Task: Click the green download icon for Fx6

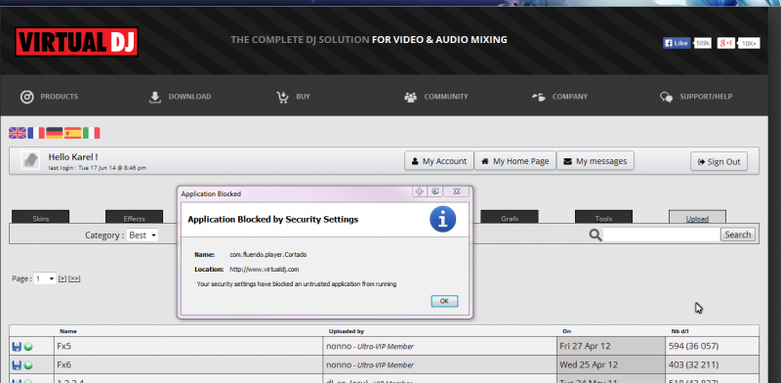Action: (28, 365)
